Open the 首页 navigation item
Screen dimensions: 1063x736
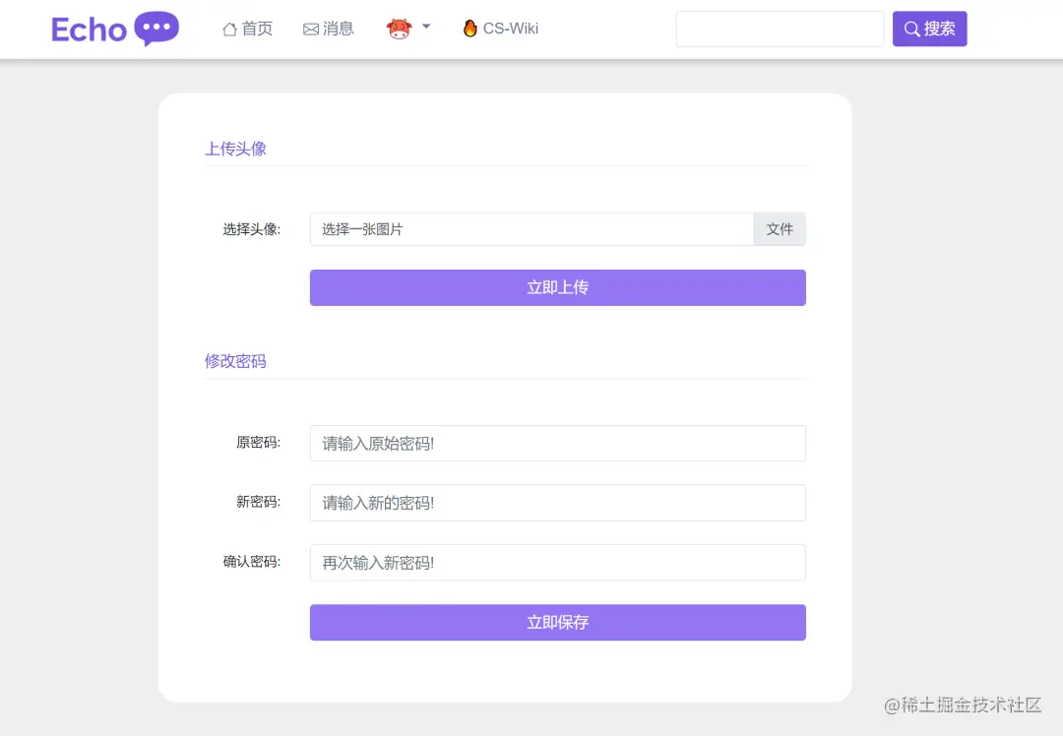247,28
